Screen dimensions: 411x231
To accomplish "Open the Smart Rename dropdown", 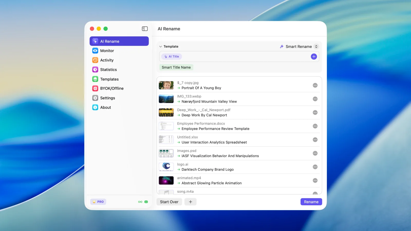I will click(299, 46).
